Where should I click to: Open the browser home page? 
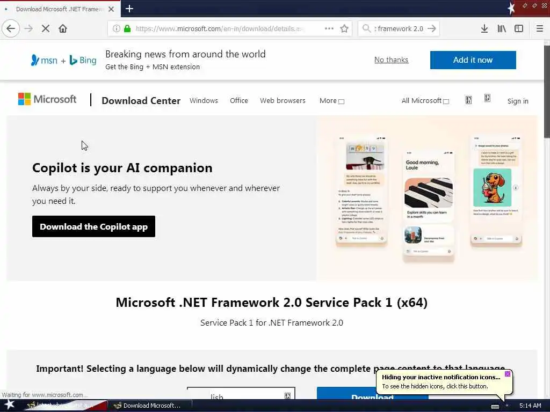tap(63, 28)
